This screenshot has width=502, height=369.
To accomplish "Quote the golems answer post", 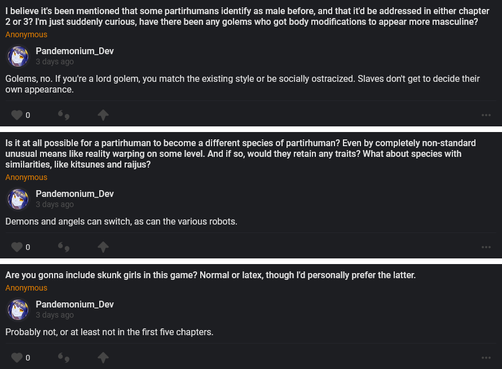I will [x=64, y=116].
